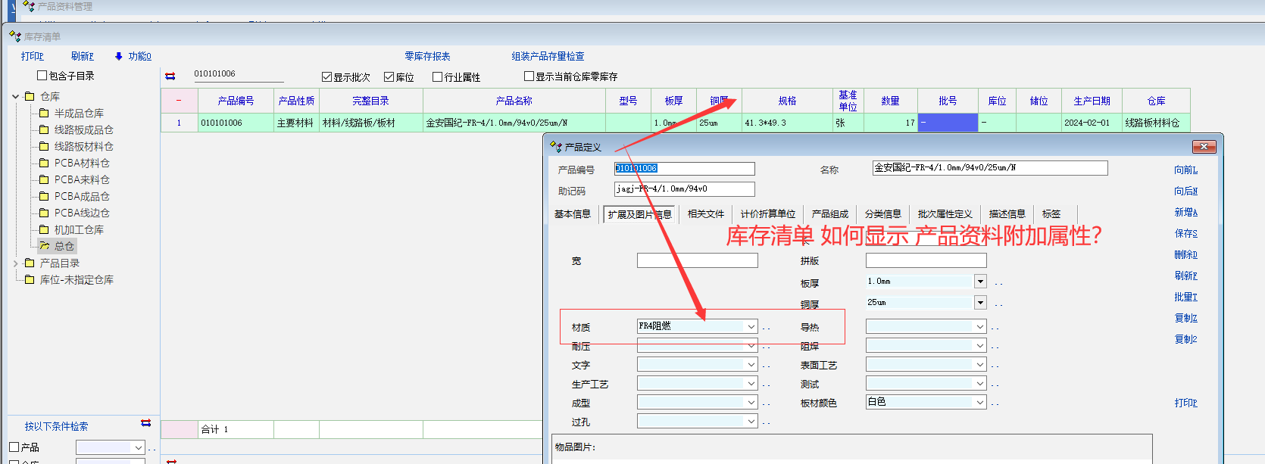Image resolution: width=1265 pixels, height=464 pixels.
Task: Open the 材质 dropdown showing FR4阻燃
Action: coord(751,327)
